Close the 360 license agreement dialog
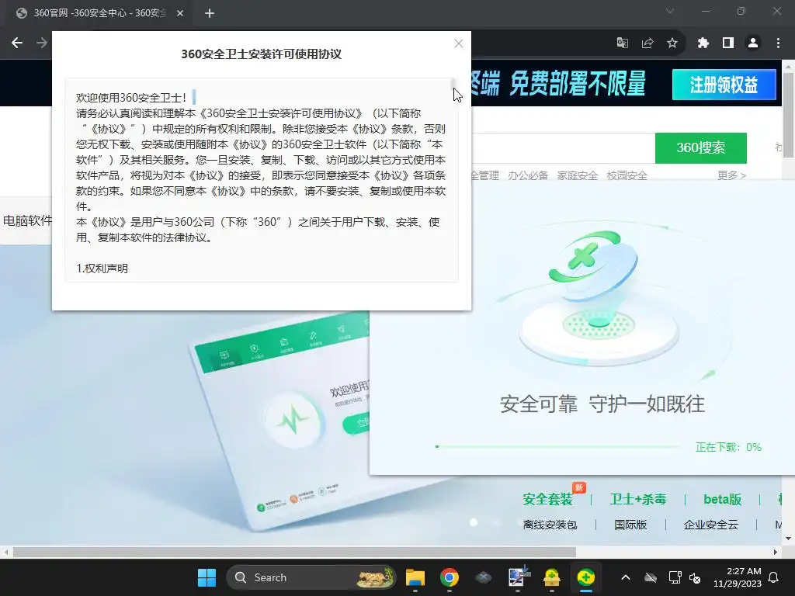Viewport: 795px width, 596px height. tap(458, 43)
